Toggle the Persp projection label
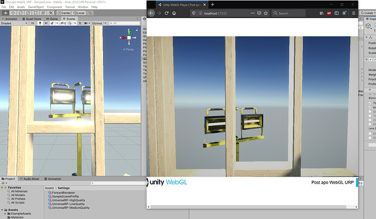Viewport: 376px width, 219px height. (x=129, y=50)
